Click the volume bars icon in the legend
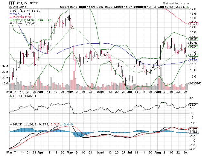The image size is (202, 157). 11,23
